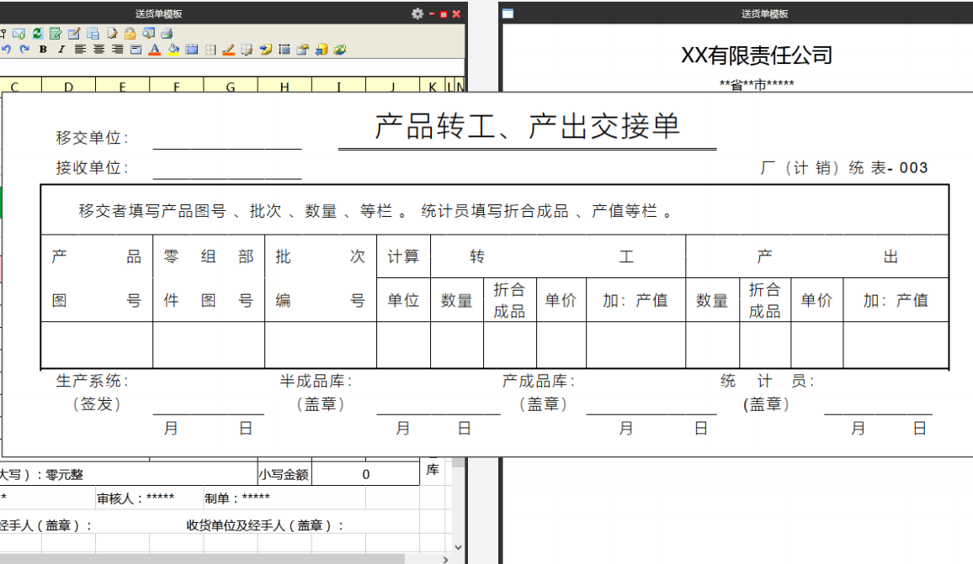Click the edit form pencil icon
Viewport: 973px width, 564px height.
(x=74, y=34)
